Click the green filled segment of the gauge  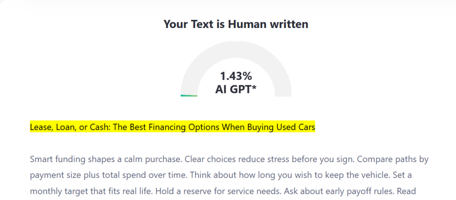point(189,95)
